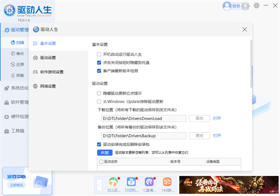Screen dimensions: 280x196
Task: Click the user login avatar
Action: tap(227, 6)
